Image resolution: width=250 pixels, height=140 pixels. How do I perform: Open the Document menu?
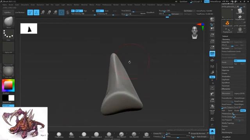[25, 5]
